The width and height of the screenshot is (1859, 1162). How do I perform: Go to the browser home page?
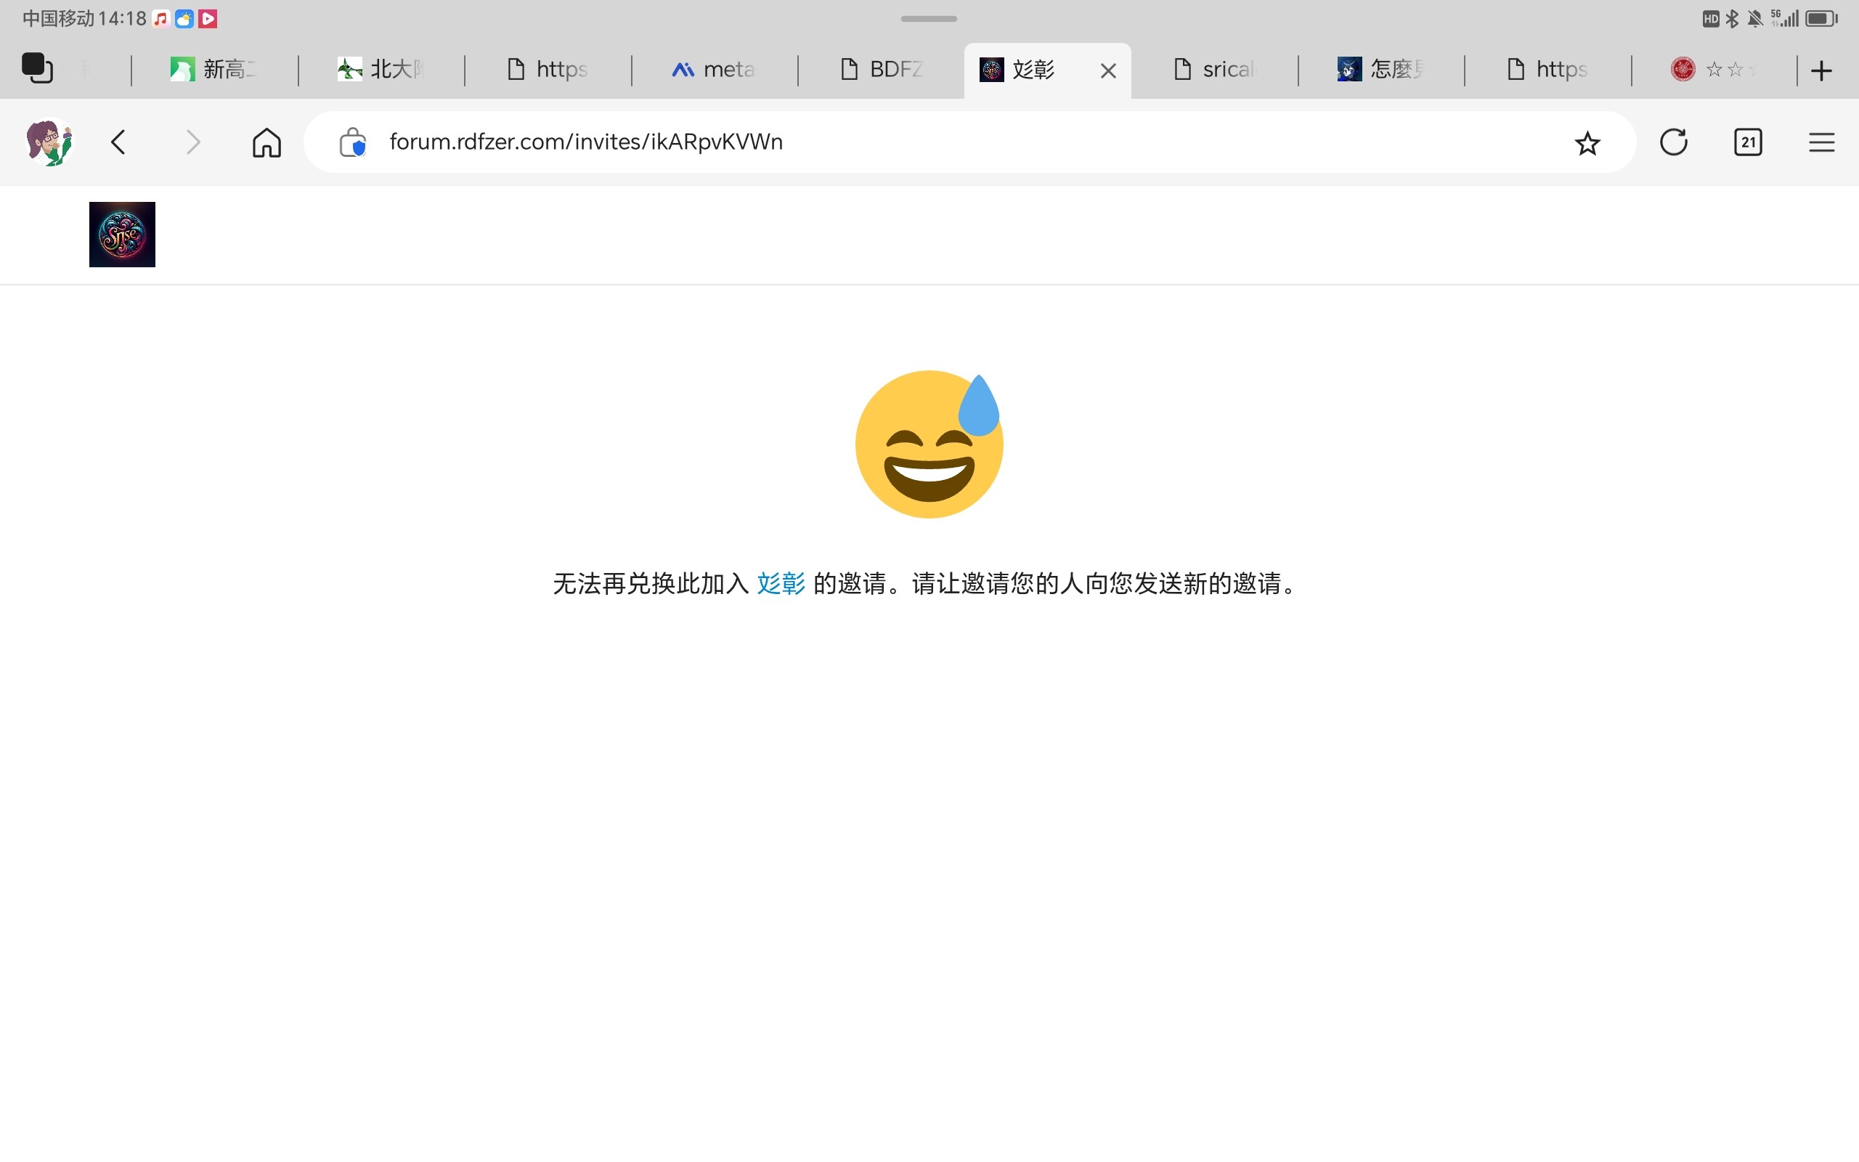pyautogui.click(x=267, y=142)
